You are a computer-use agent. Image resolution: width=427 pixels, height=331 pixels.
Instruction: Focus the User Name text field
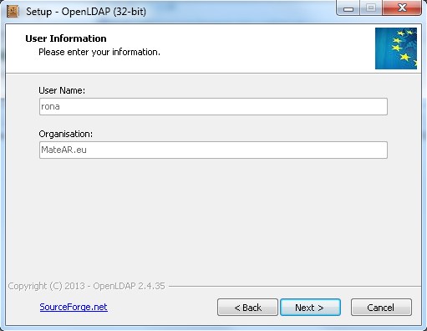[213, 106]
